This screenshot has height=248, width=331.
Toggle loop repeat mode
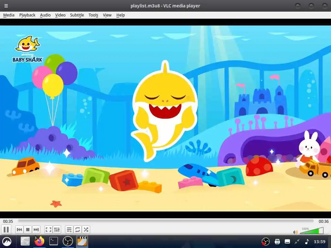point(78,230)
